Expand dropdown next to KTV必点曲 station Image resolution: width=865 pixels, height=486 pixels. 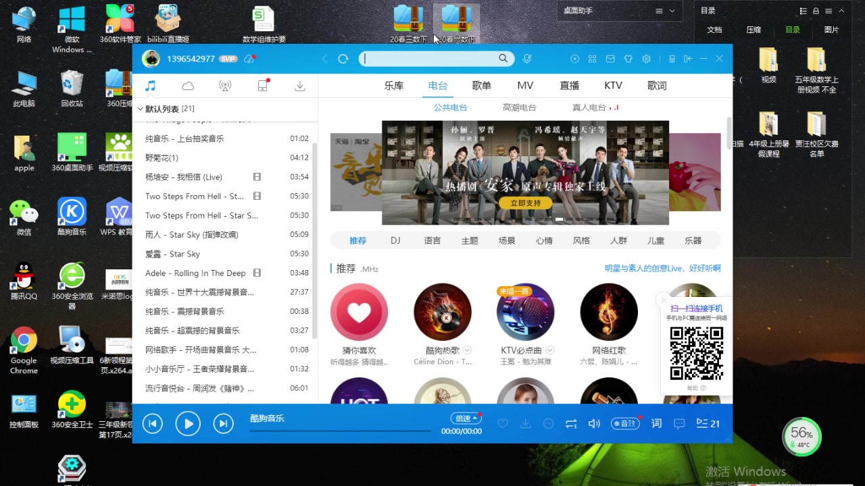[x=549, y=350]
